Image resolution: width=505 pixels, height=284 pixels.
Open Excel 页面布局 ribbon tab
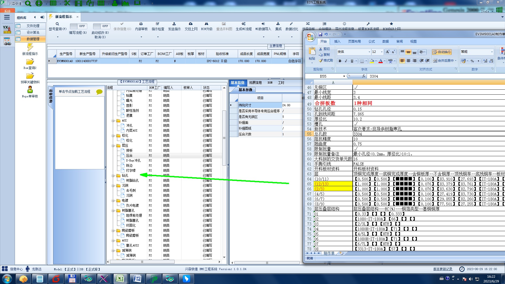(x=354, y=42)
